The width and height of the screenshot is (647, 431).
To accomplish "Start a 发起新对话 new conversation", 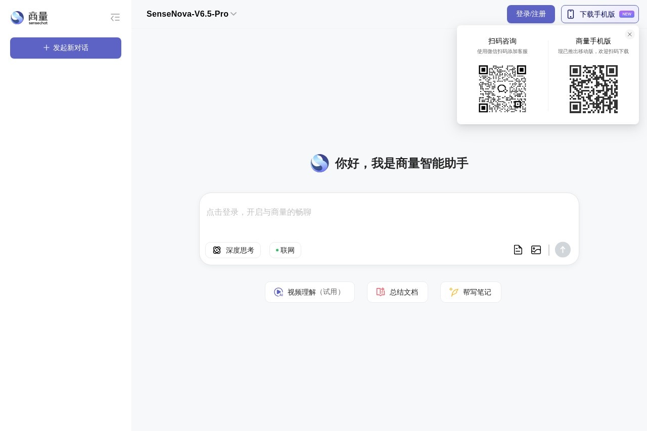I will [66, 48].
